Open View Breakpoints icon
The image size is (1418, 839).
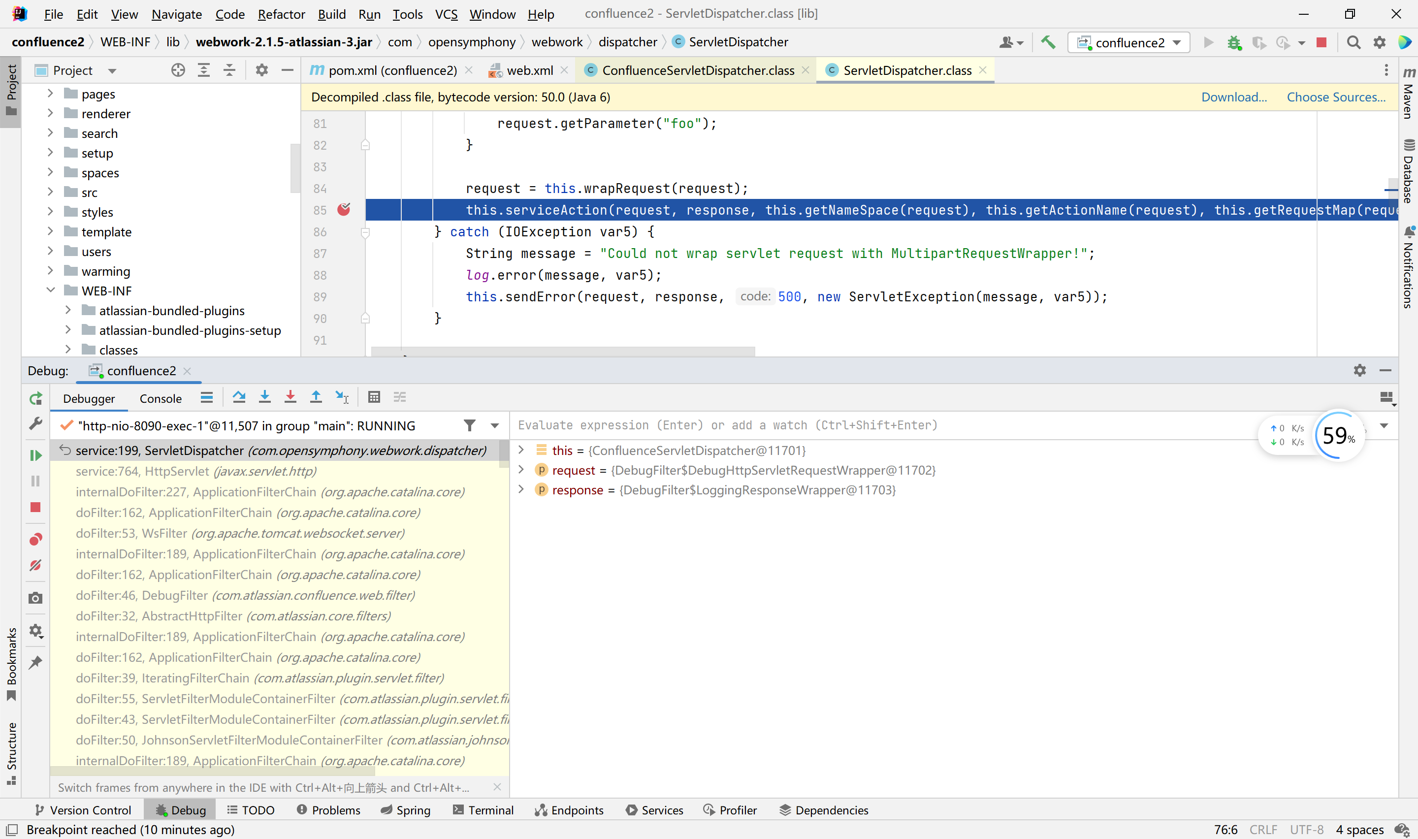tap(35, 539)
